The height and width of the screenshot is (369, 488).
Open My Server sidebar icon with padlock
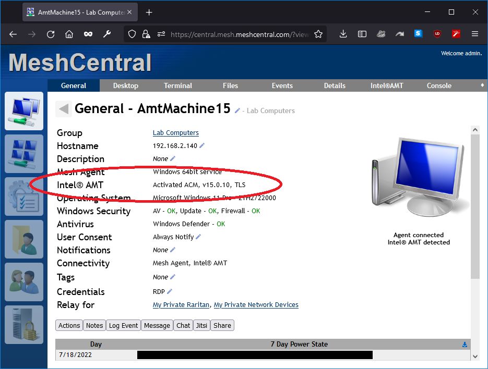24,325
